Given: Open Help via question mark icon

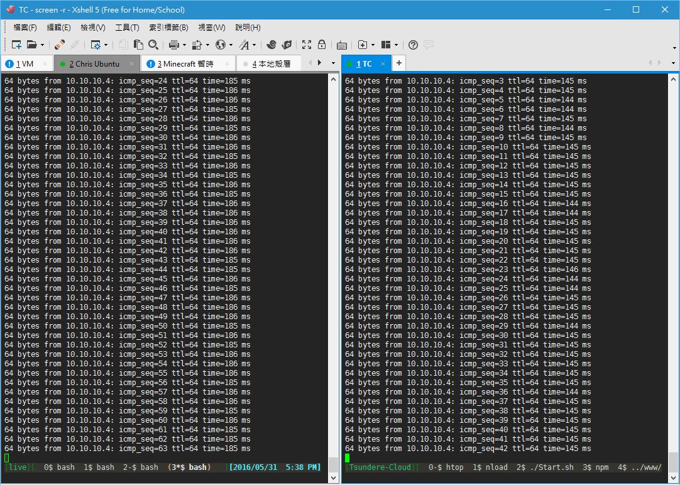Looking at the screenshot, I should 413,45.
